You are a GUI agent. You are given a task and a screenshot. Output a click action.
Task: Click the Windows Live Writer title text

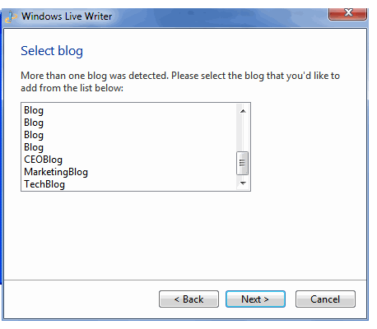tap(67, 16)
